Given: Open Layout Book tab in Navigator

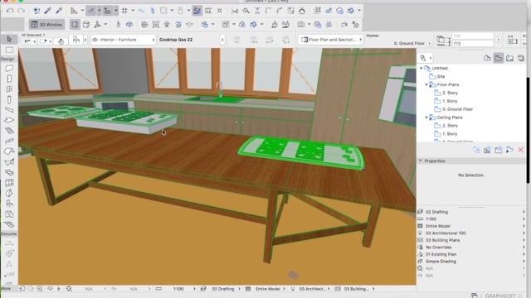Looking at the screenshot, I should pyautogui.click(x=509, y=58).
